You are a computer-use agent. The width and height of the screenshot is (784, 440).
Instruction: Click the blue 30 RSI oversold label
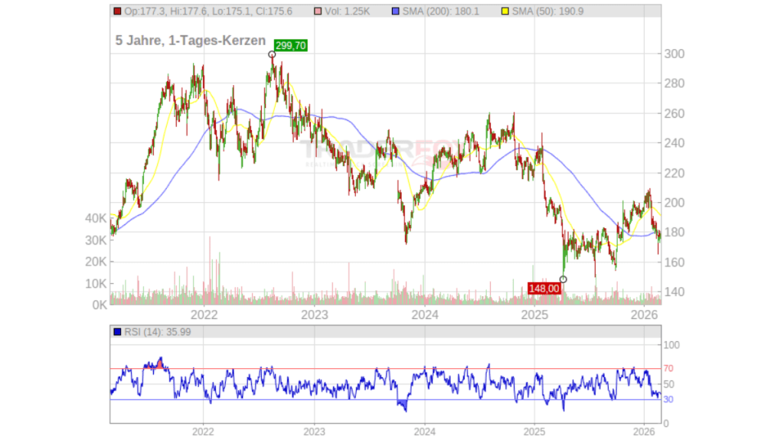(x=668, y=399)
